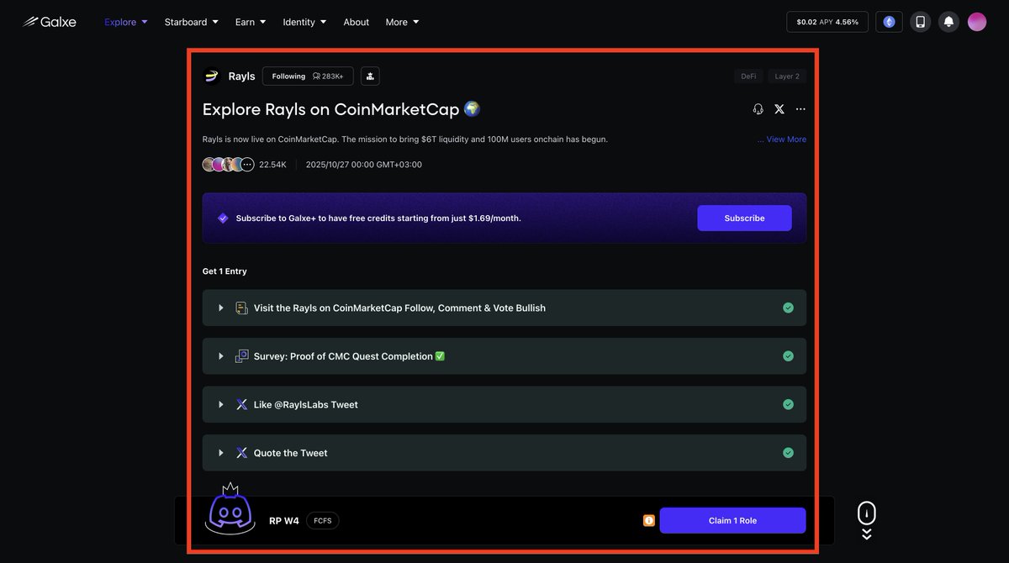Go to the About page
The width and height of the screenshot is (1009, 563).
click(x=357, y=22)
